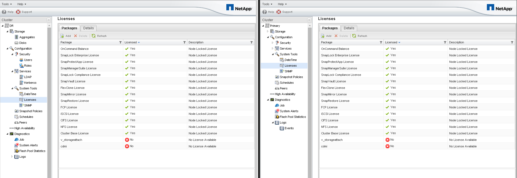The height and width of the screenshot is (178, 517).
Task: Expand the Services node in Primary tree
Action: [x=272, y=48]
